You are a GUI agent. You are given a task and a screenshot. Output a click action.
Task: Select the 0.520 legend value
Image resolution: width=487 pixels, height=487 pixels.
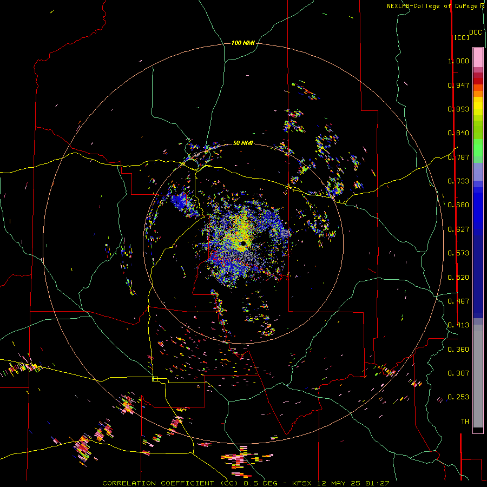tap(458, 278)
